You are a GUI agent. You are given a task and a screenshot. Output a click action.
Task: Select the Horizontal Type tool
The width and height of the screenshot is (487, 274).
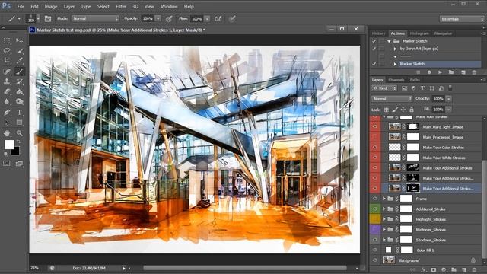pos(19,113)
